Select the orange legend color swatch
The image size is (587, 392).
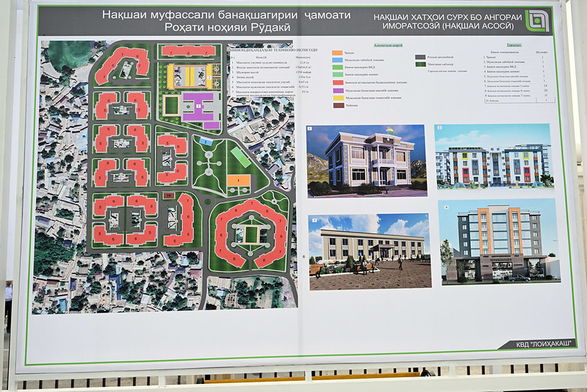click(337, 54)
